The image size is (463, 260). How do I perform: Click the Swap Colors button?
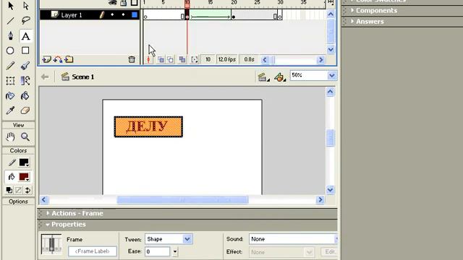27,190
